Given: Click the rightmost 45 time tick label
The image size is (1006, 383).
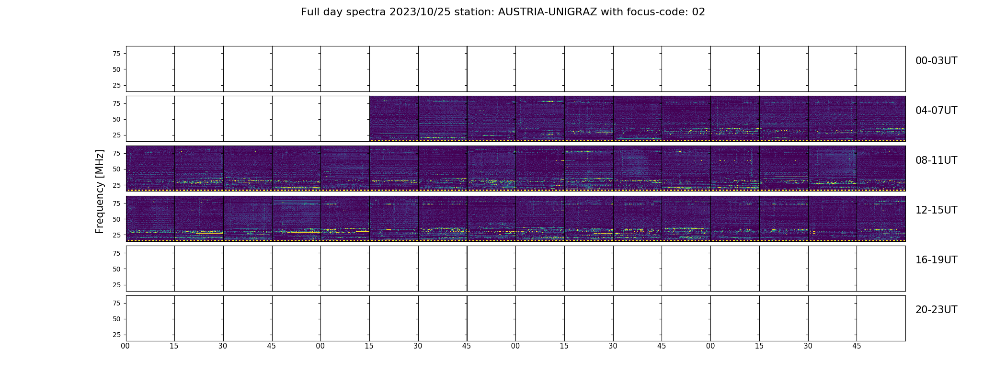Looking at the screenshot, I should point(857,346).
